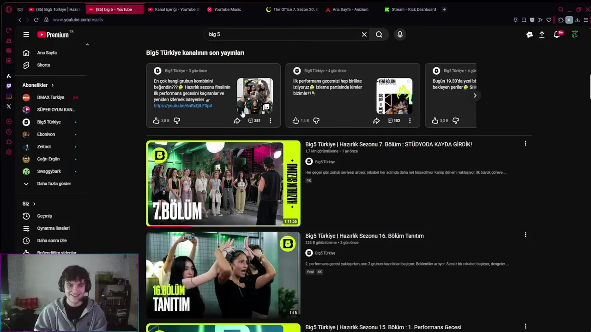Viewport: 591px width, 332px height.
Task: Share the post with 381 comments
Action: click(x=237, y=121)
